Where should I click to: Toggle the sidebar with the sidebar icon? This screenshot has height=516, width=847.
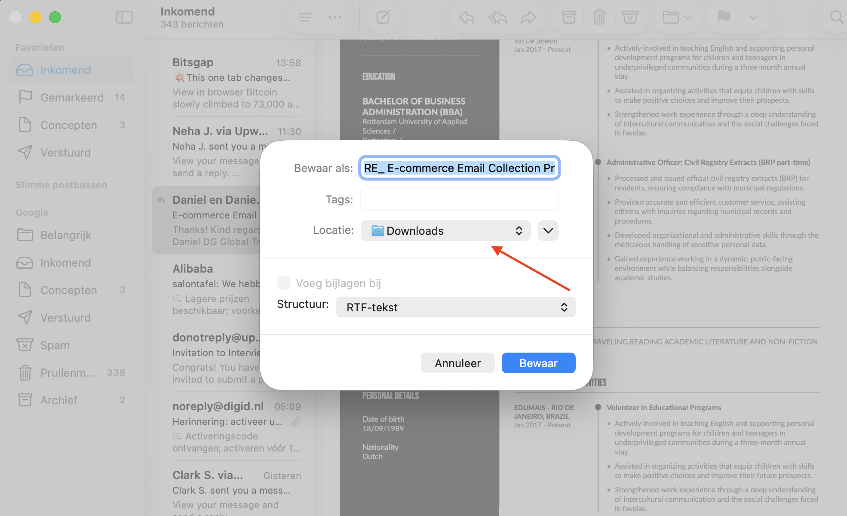tap(124, 17)
